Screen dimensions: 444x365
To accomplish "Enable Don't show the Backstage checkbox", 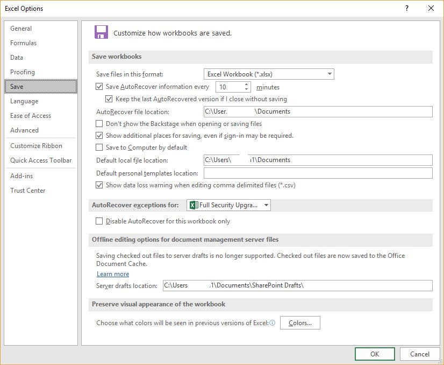I will click(99, 124).
